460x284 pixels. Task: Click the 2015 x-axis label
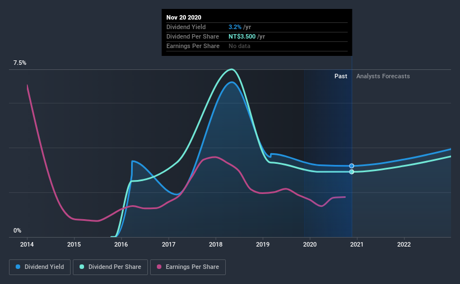[x=74, y=244]
